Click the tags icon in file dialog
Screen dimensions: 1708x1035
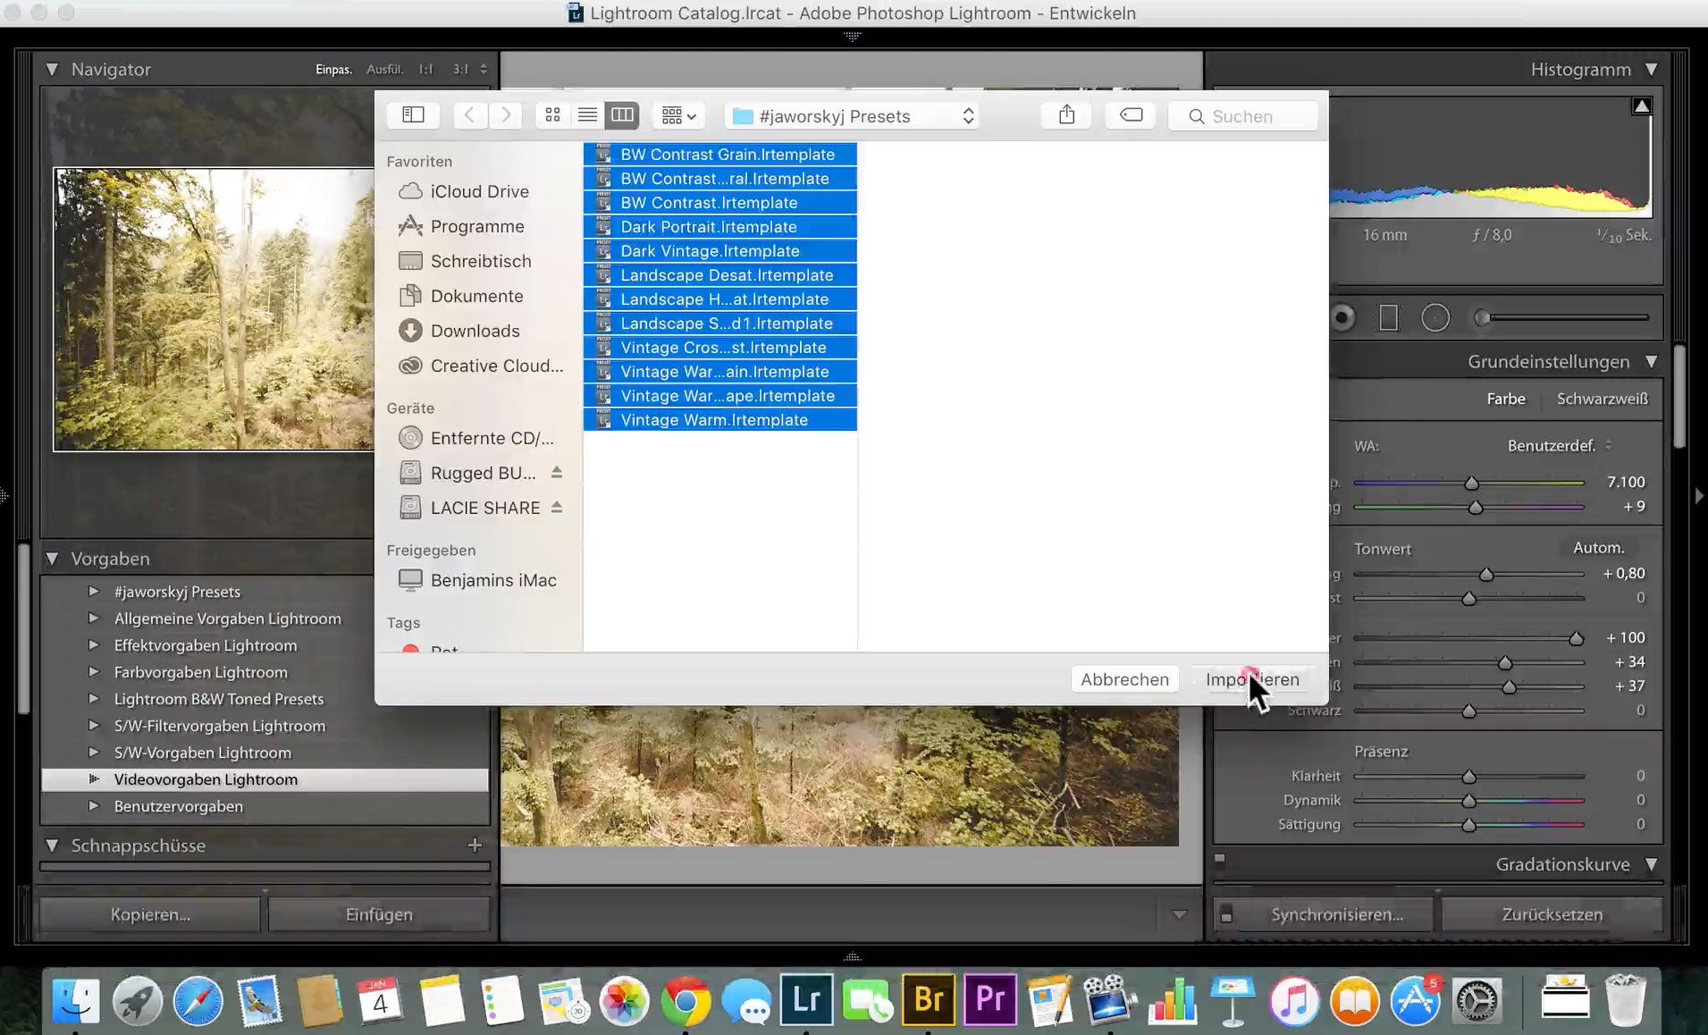(1131, 115)
